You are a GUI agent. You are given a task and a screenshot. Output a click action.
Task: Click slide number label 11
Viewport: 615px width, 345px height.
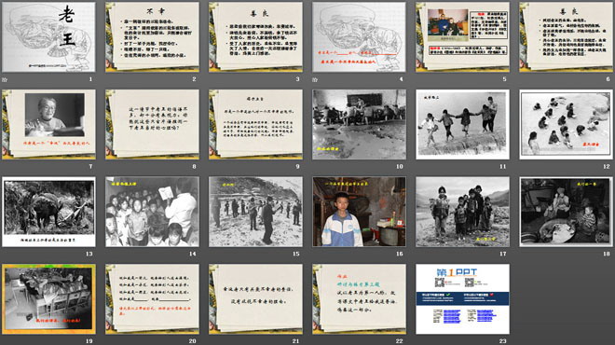click(x=503, y=166)
